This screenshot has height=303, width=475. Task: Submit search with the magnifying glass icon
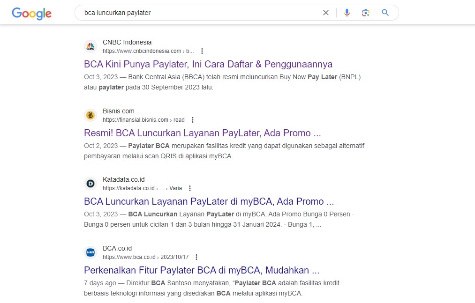(385, 13)
